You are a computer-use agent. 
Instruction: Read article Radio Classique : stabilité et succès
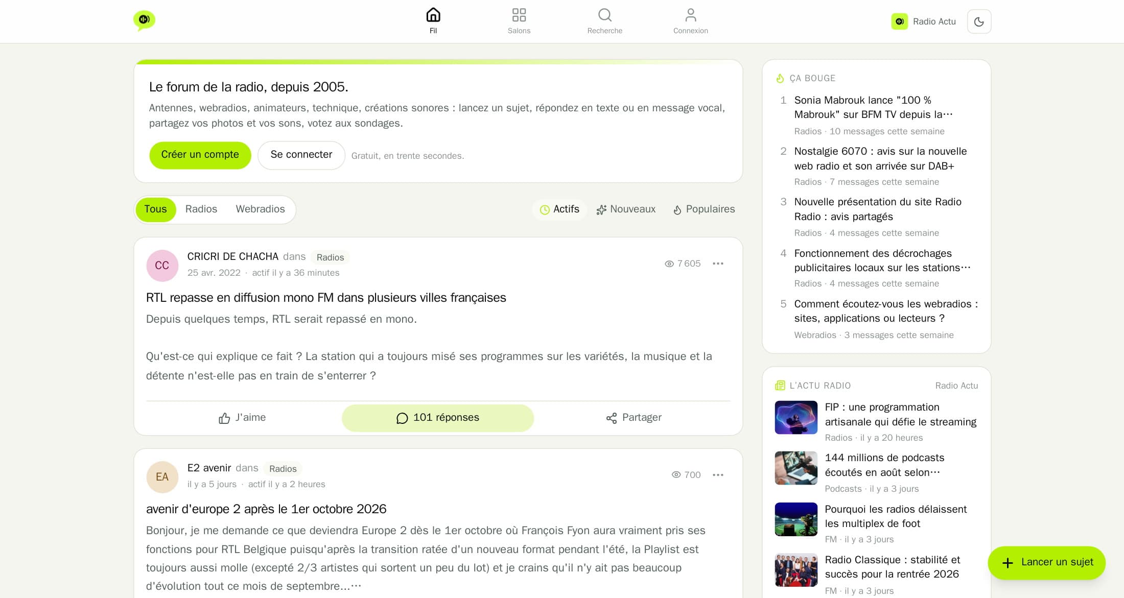click(893, 567)
